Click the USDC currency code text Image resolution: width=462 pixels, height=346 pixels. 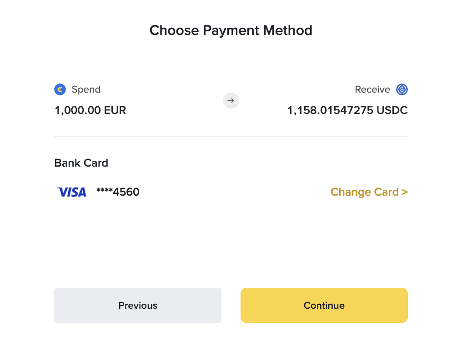(x=392, y=110)
